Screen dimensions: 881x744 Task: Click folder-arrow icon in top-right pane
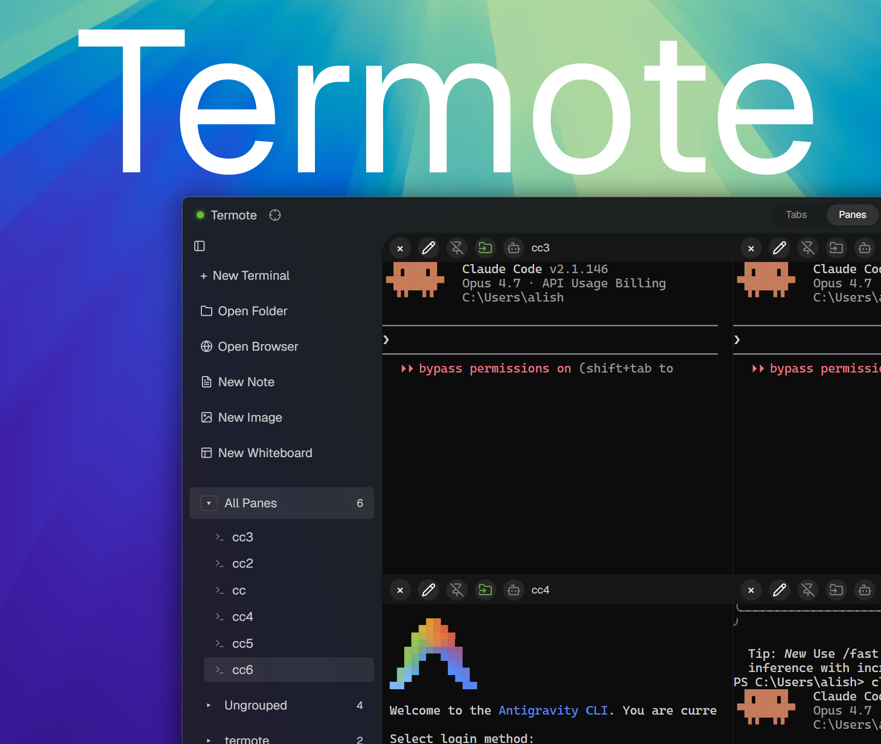(836, 248)
